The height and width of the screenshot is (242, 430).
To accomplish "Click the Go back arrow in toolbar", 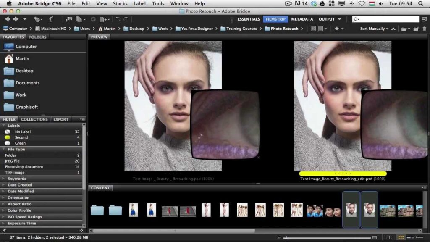I will click(8, 19).
